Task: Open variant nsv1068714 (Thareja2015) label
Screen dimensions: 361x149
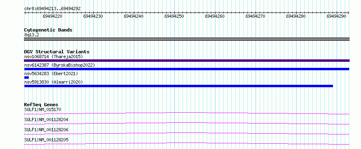Action: click(x=54, y=57)
